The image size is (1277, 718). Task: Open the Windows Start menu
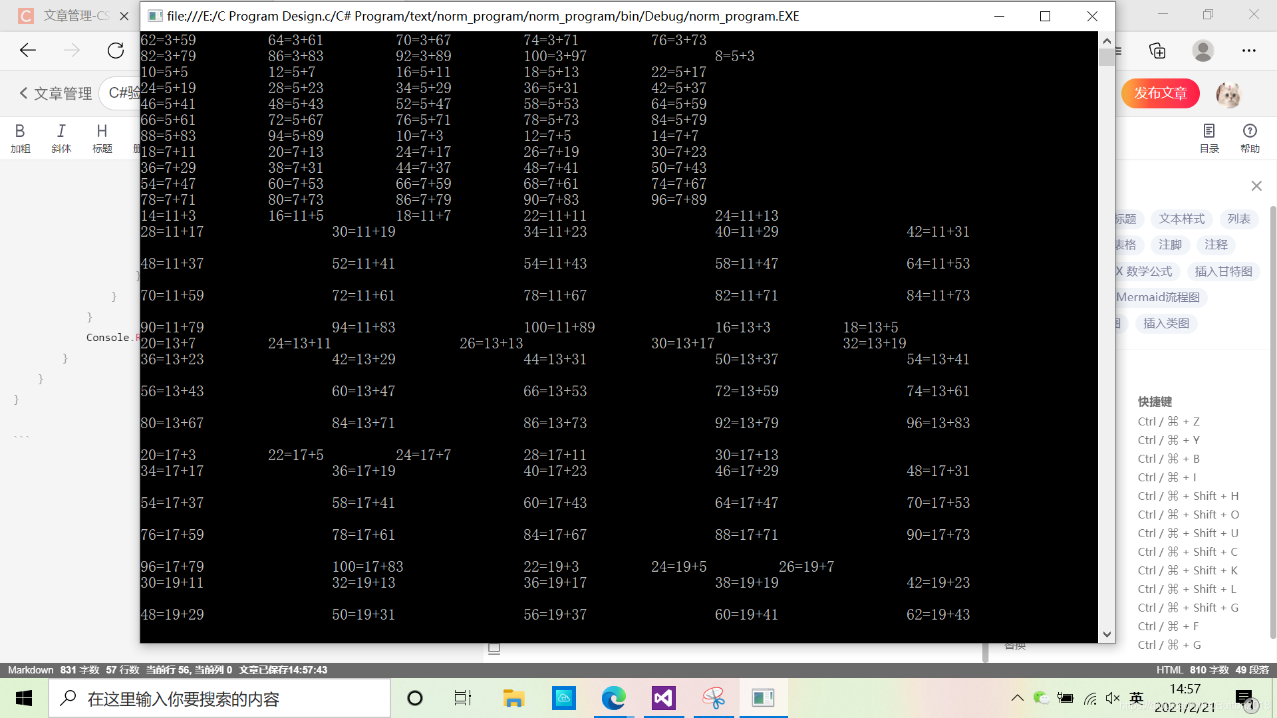click(x=24, y=698)
